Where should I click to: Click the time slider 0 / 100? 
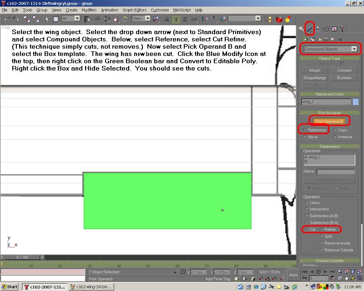pyautogui.click(x=22, y=257)
